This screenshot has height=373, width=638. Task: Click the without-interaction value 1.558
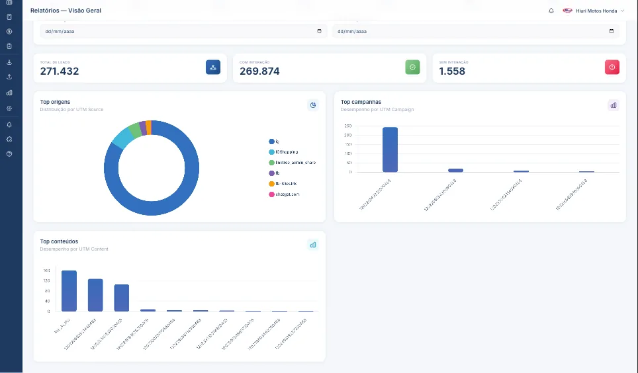pyautogui.click(x=452, y=71)
